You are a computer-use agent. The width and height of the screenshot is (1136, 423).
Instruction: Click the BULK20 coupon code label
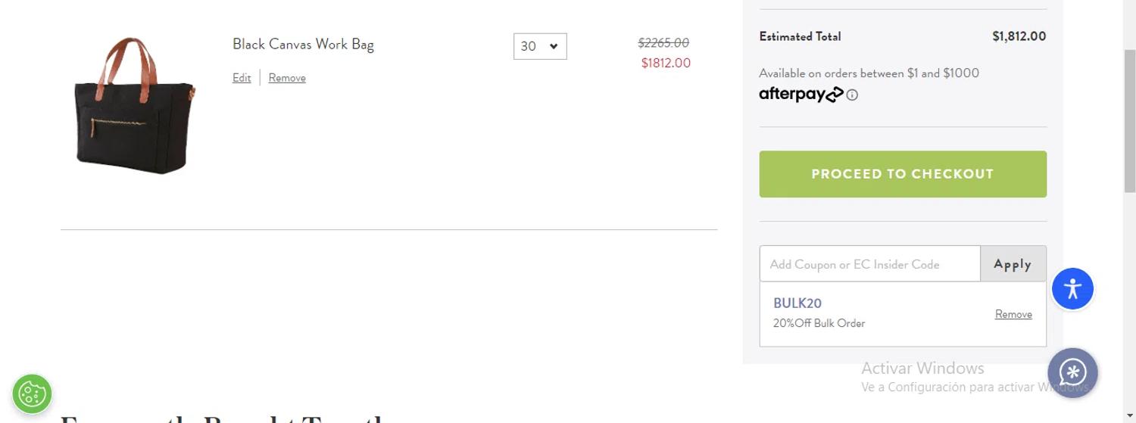point(797,303)
